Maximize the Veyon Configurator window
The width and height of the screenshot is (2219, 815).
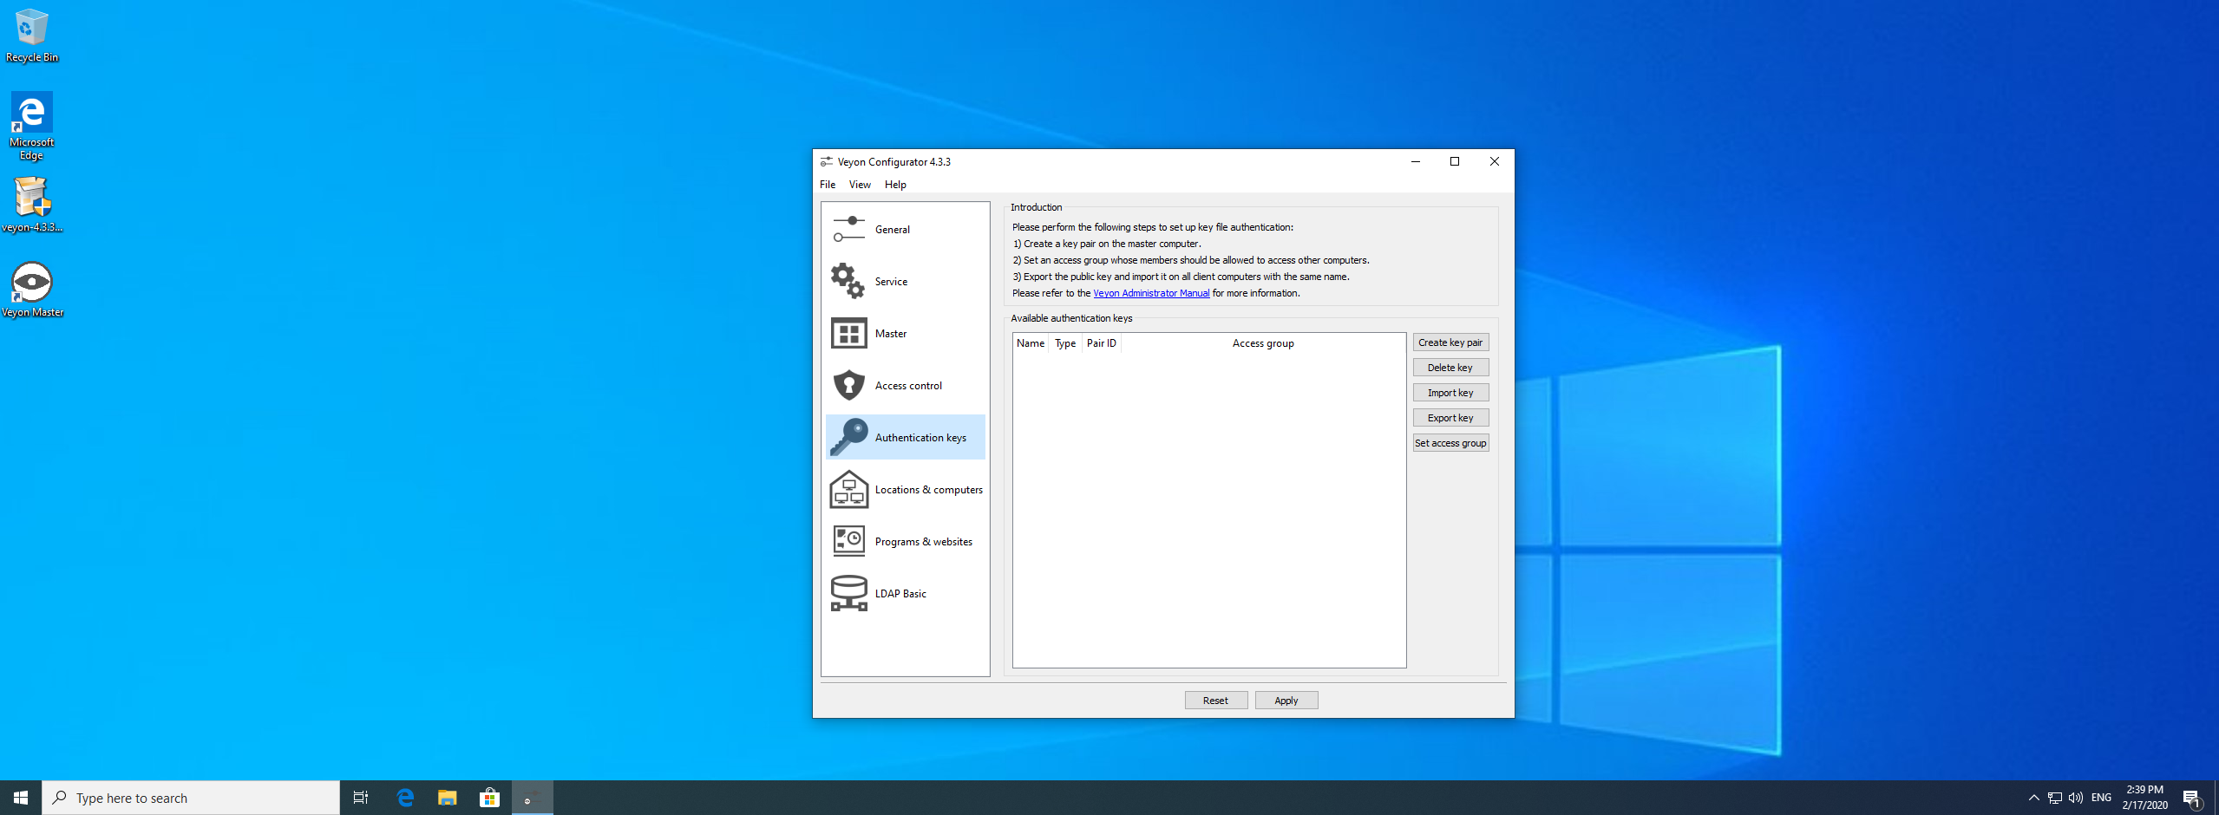pos(1455,161)
